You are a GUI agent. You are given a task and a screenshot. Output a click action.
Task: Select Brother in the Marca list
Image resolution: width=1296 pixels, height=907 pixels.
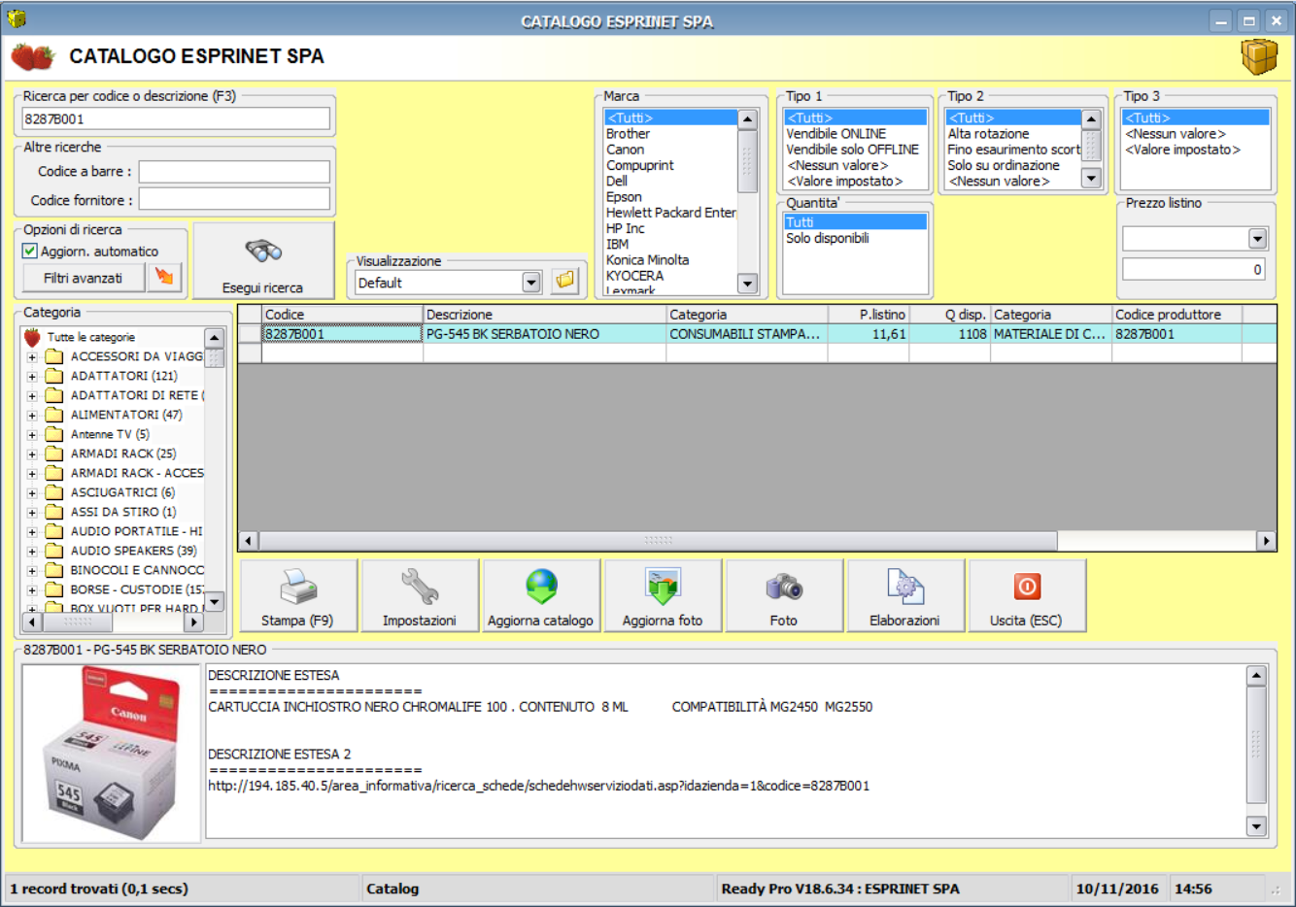(x=628, y=134)
